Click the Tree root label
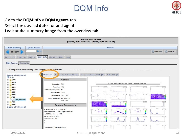The width and height of the screenshot is (182, 137). point(12,77)
